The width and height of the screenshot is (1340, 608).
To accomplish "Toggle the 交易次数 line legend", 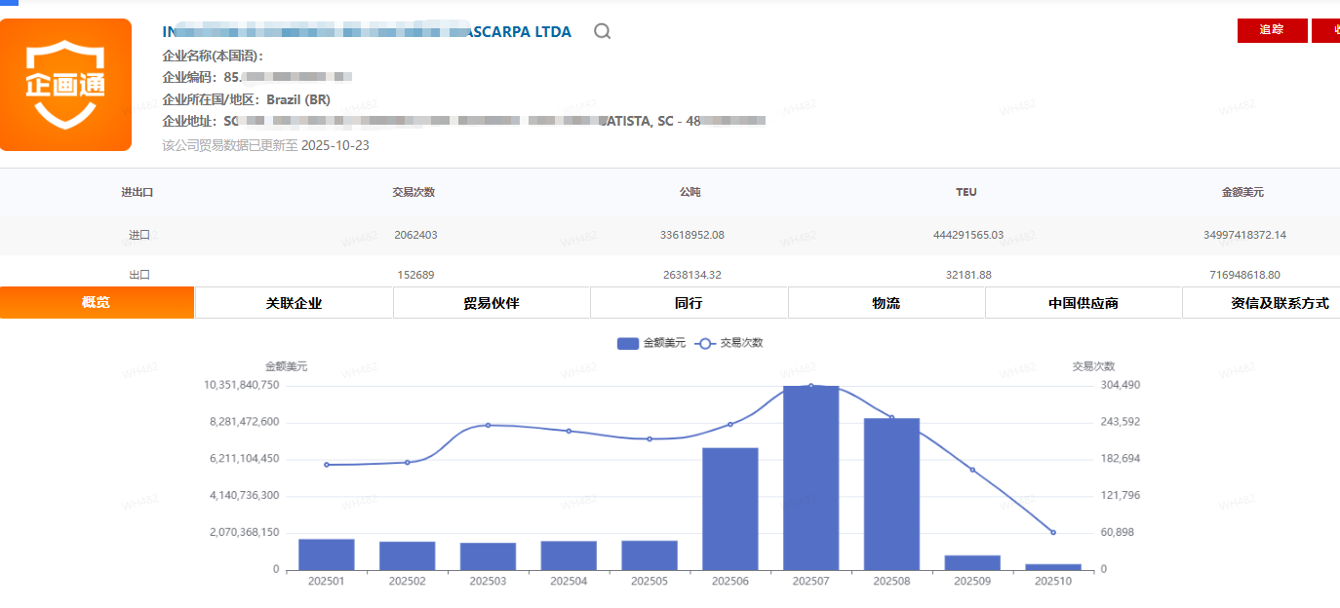I will coord(729,343).
